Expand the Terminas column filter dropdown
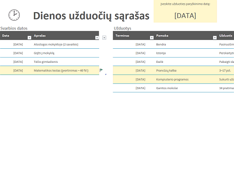The image size is (234, 179). 152,37
